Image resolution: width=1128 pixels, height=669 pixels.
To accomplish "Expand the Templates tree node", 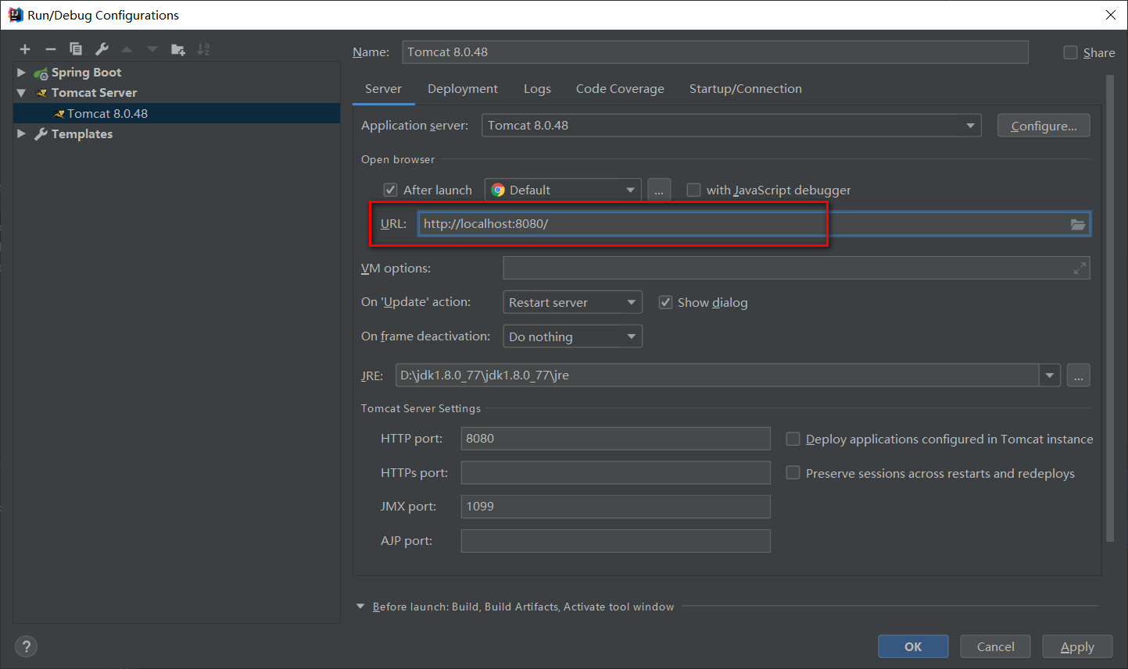I will [x=21, y=133].
